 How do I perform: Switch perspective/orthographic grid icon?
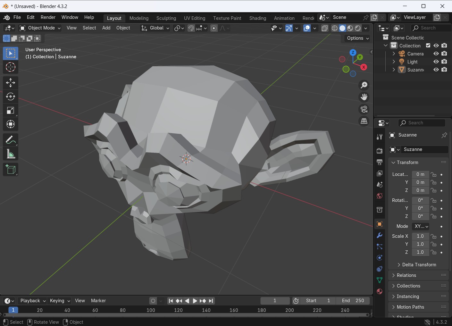point(364,121)
